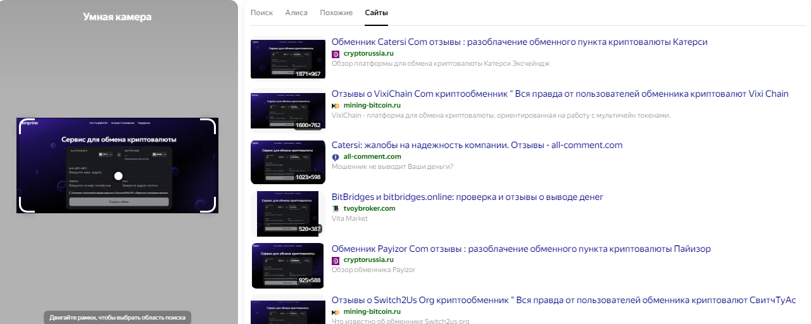Click the cryptorussia.ru favicon under Catersi result

(x=336, y=54)
